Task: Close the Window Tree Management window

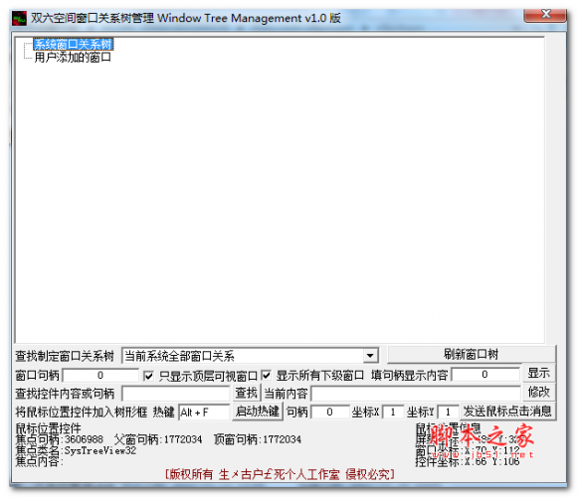Action: coord(545,15)
